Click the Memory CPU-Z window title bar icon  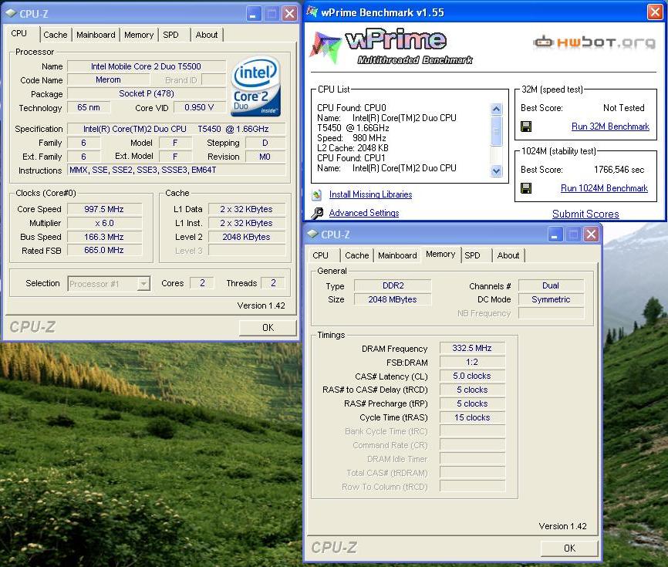pos(312,234)
